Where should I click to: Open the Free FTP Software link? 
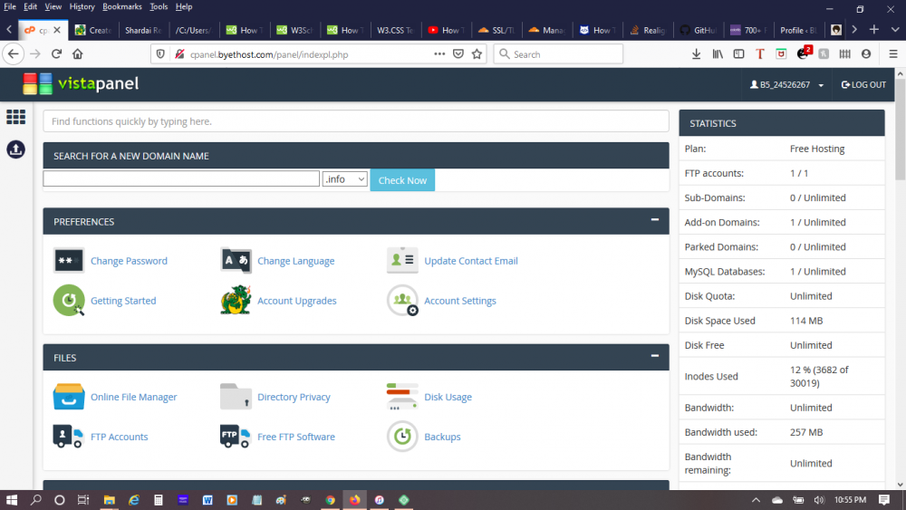(296, 437)
